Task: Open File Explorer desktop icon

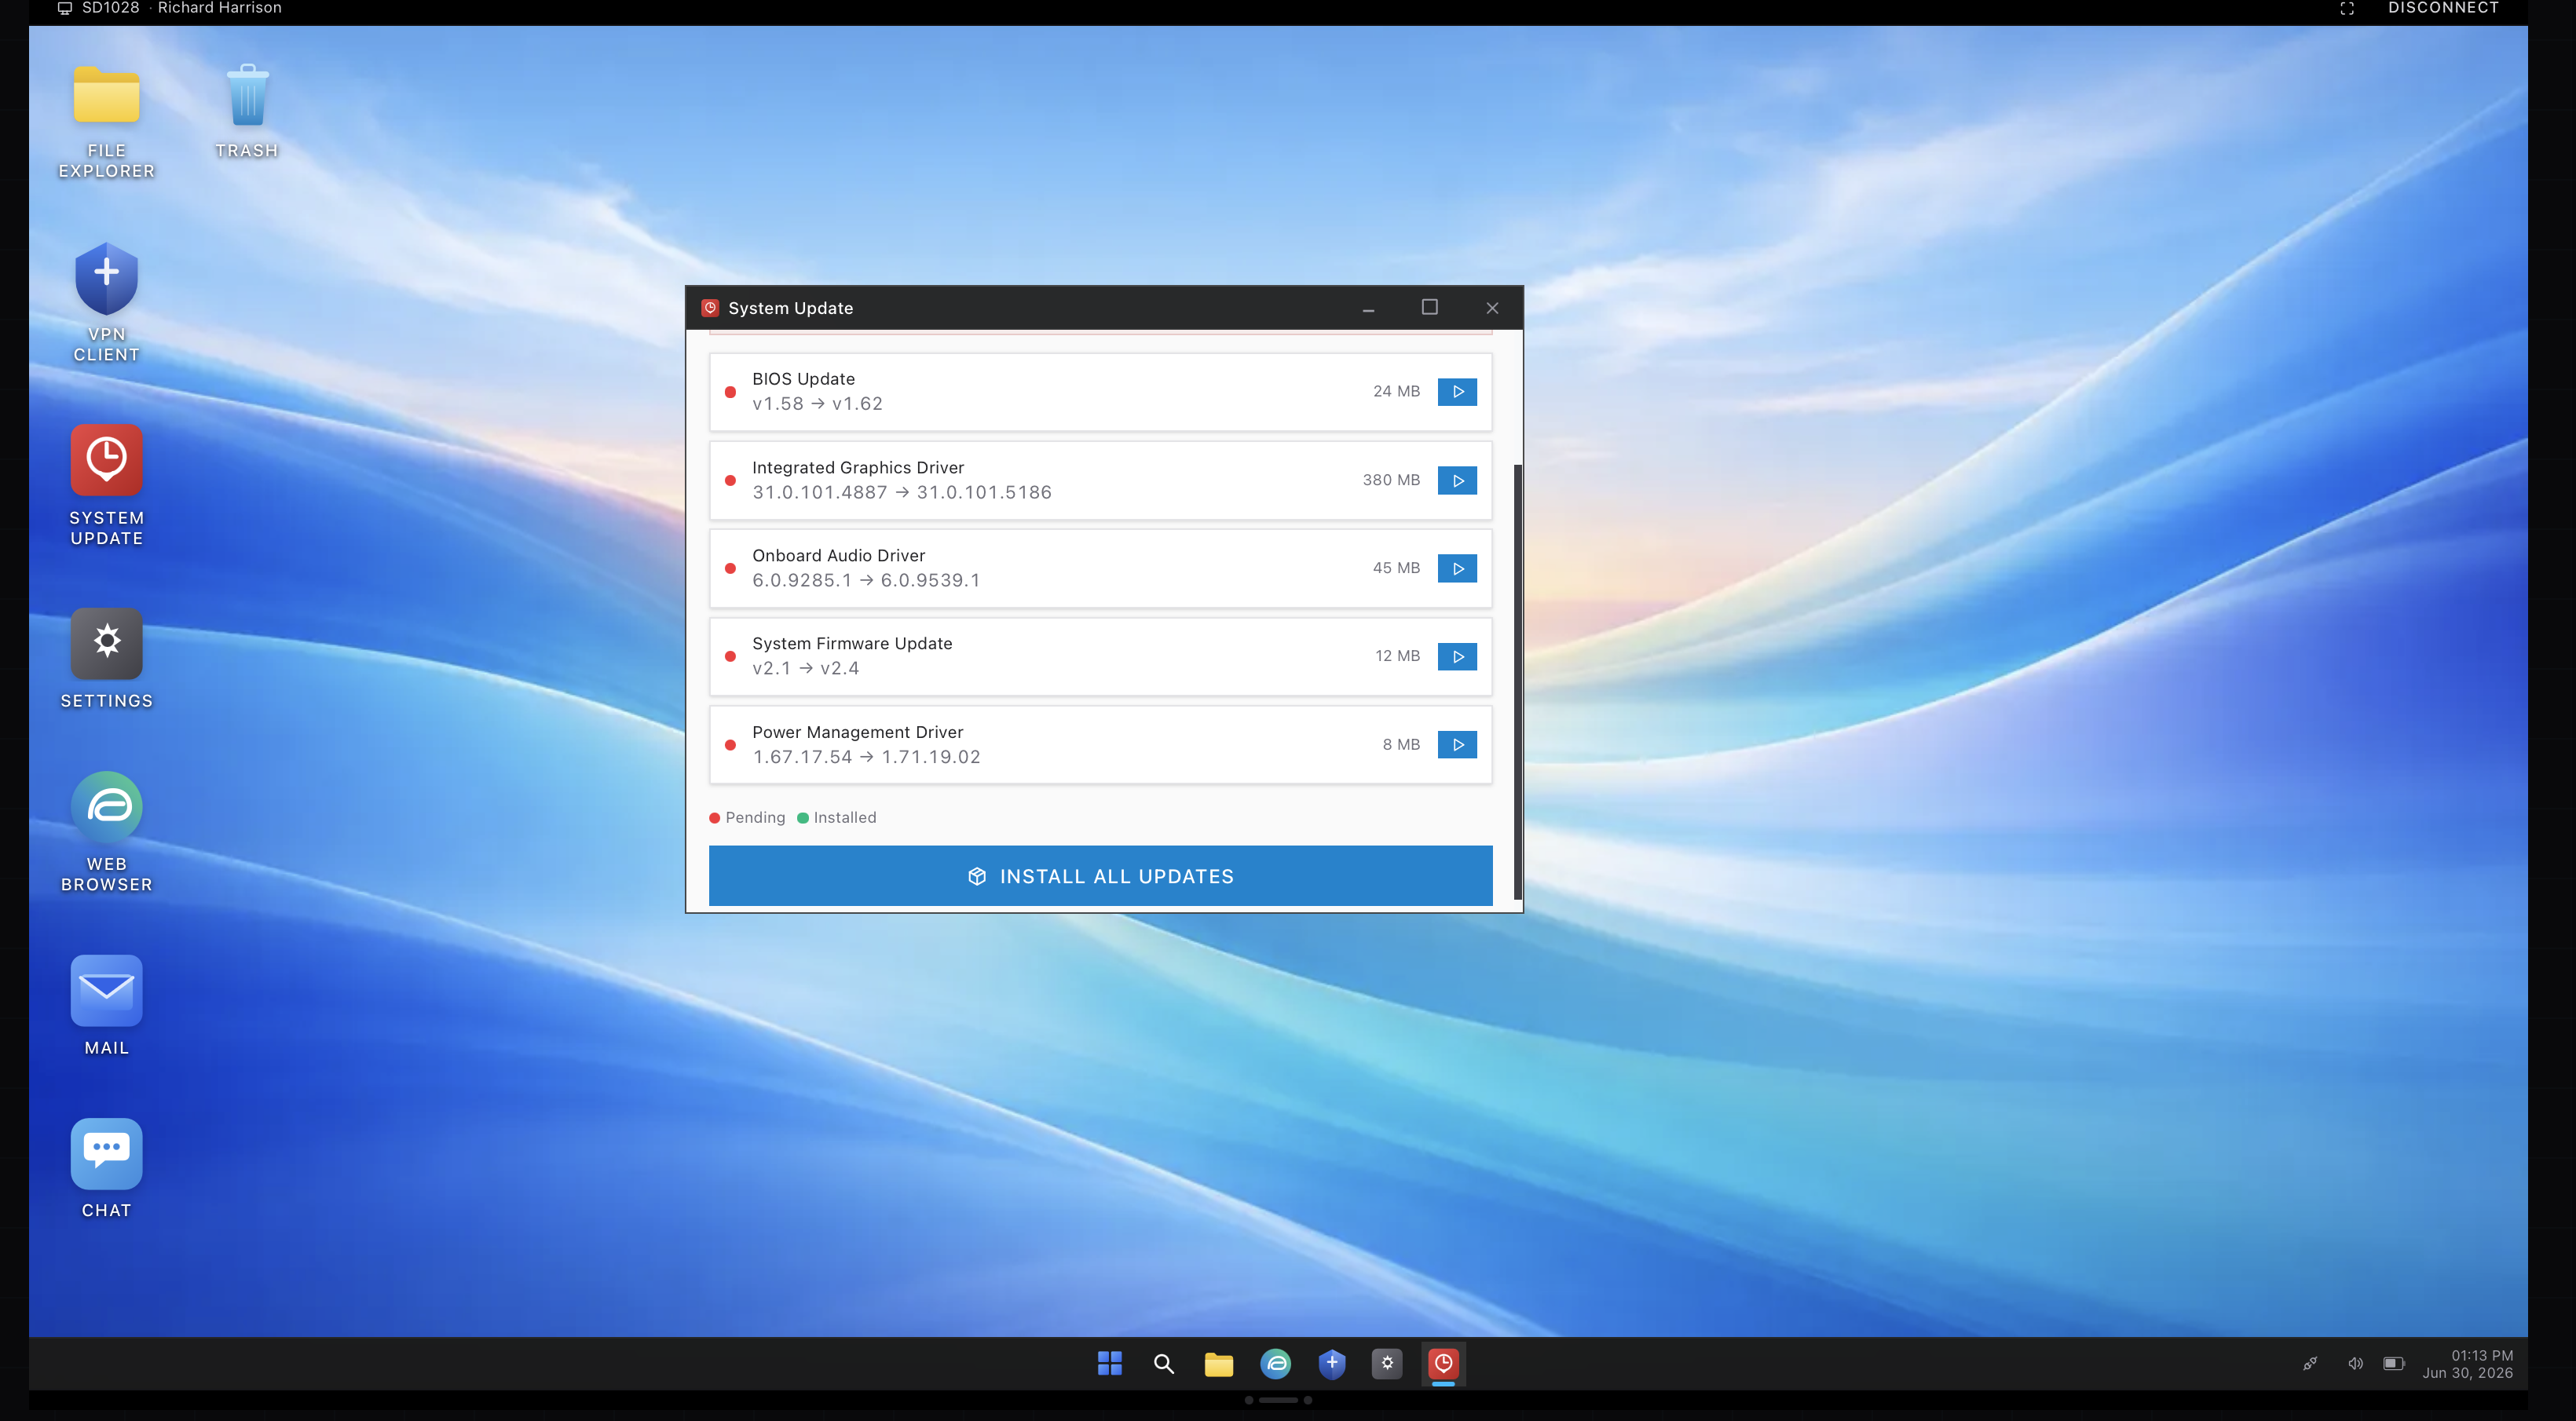Action: point(106,122)
